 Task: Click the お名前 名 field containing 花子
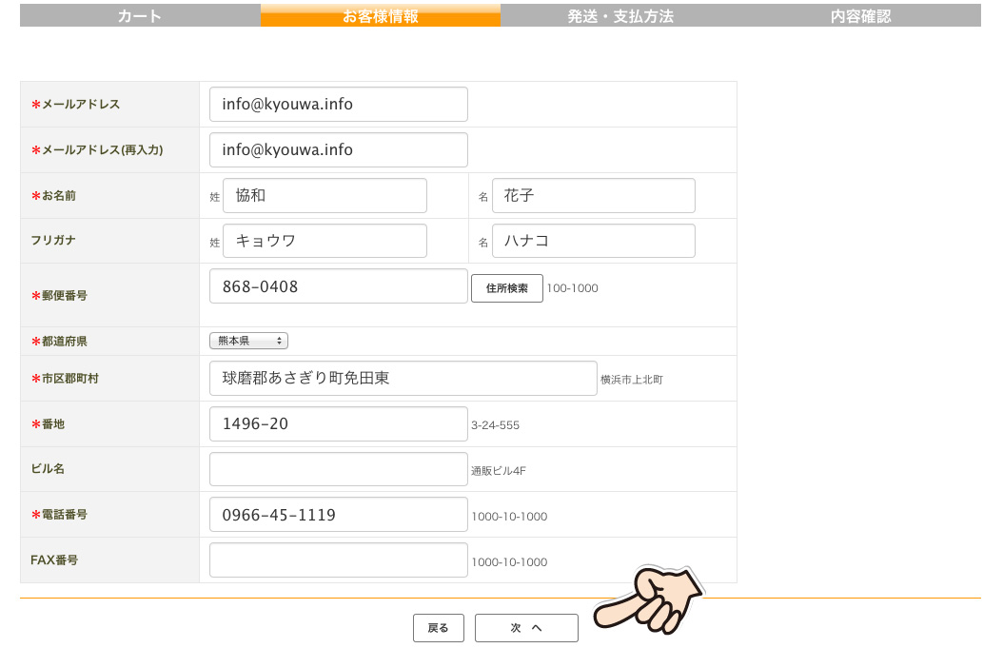click(x=593, y=196)
